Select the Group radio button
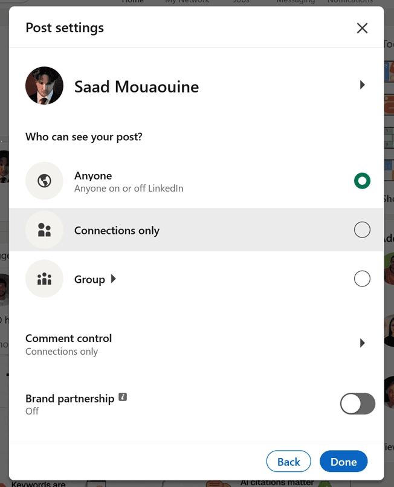 (x=362, y=279)
